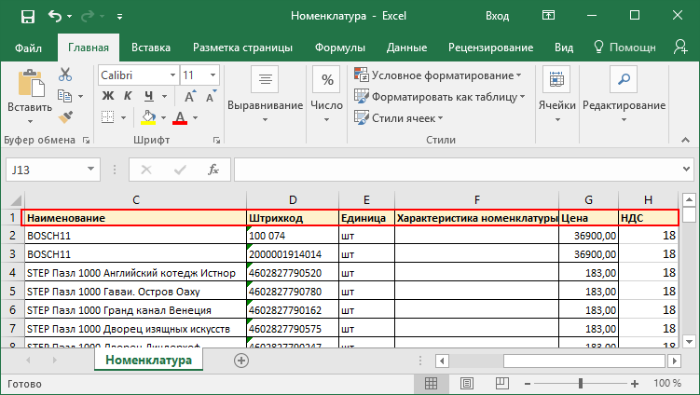Toggle italic К formatting
The width and height of the screenshot is (700, 395).
128,96
